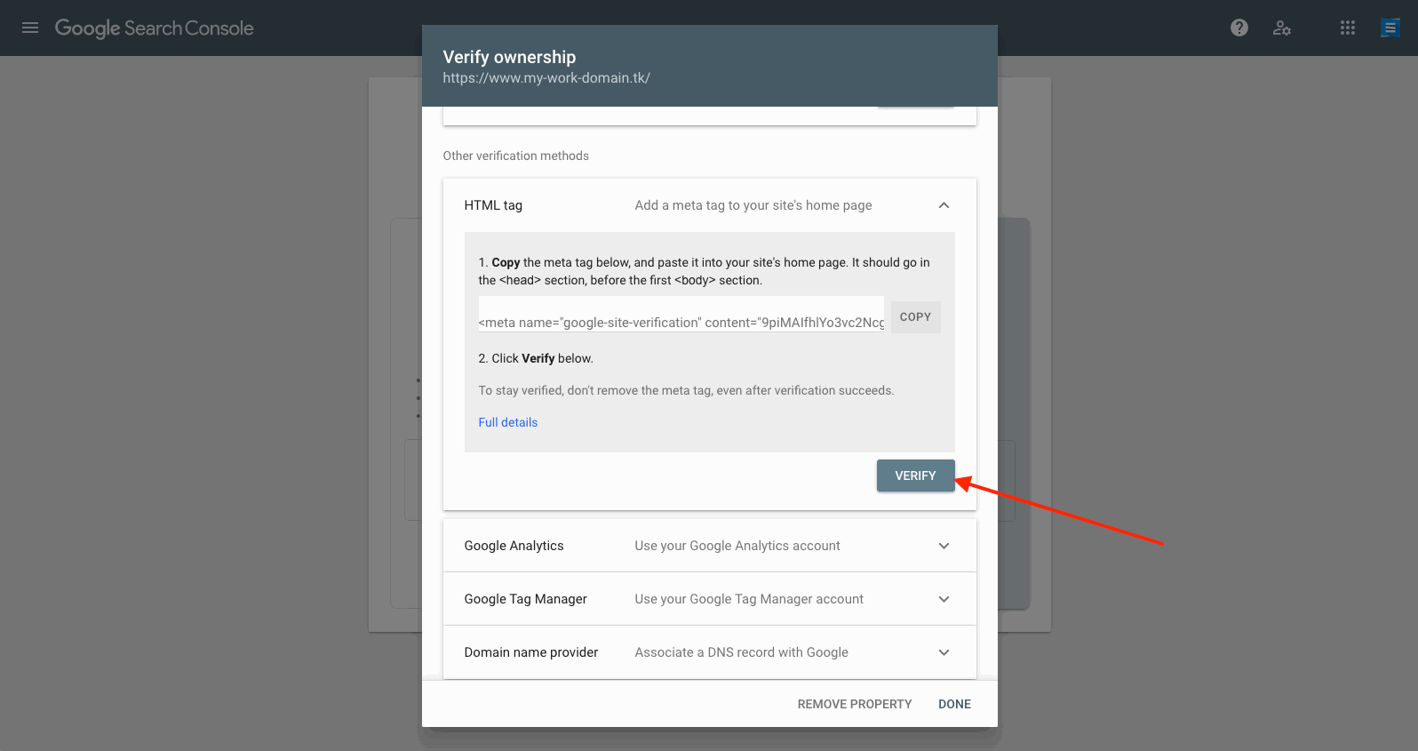Click the HTML tag heading
The height and width of the screenshot is (751, 1418).
click(x=493, y=205)
